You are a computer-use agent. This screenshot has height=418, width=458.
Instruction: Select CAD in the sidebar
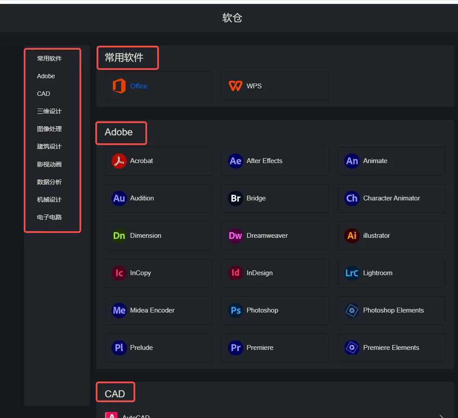click(x=43, y=94)
